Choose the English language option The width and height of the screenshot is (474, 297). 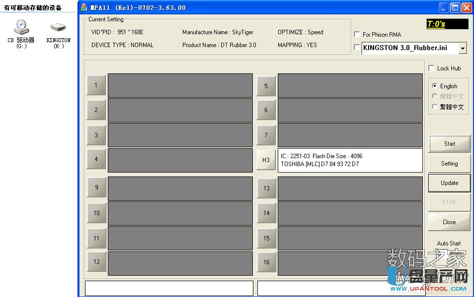point(434,86)
